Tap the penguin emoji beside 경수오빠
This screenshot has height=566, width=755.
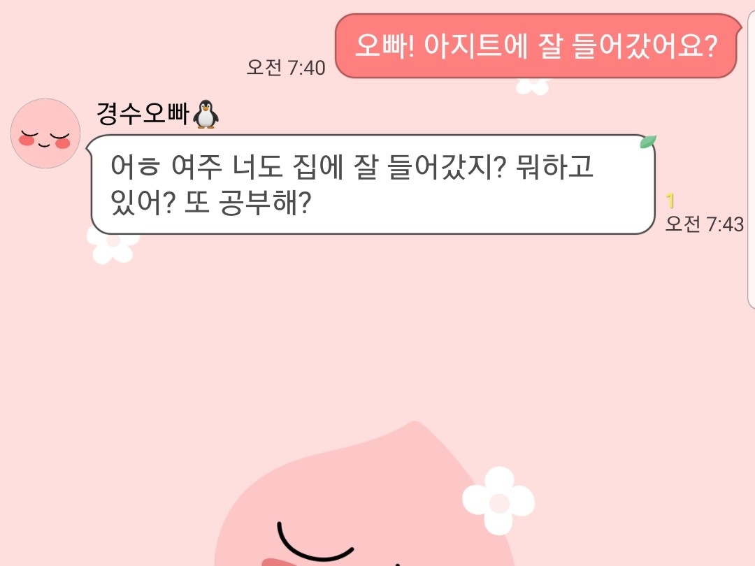tap(206, 114)
